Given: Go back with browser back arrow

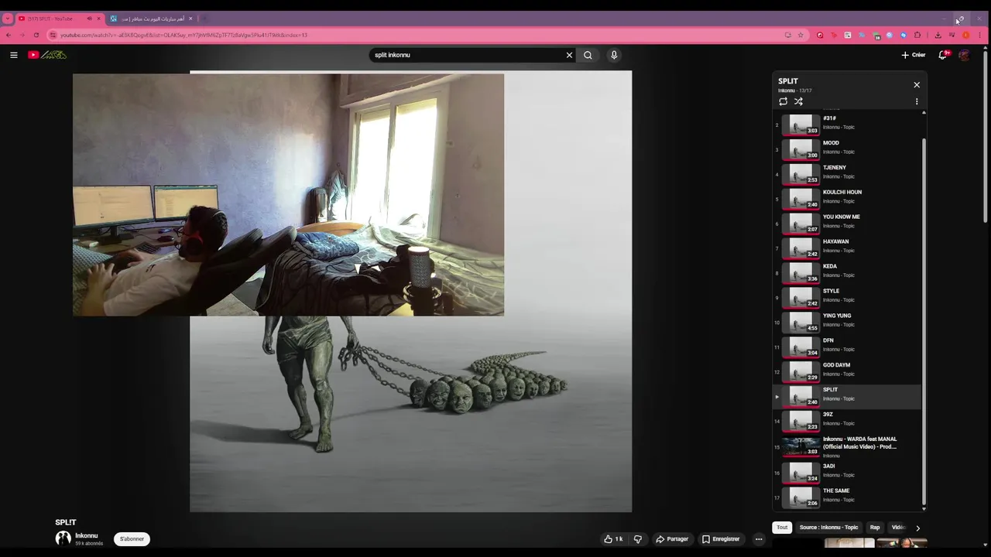Looking at the screenshot, I should (9, 35).
